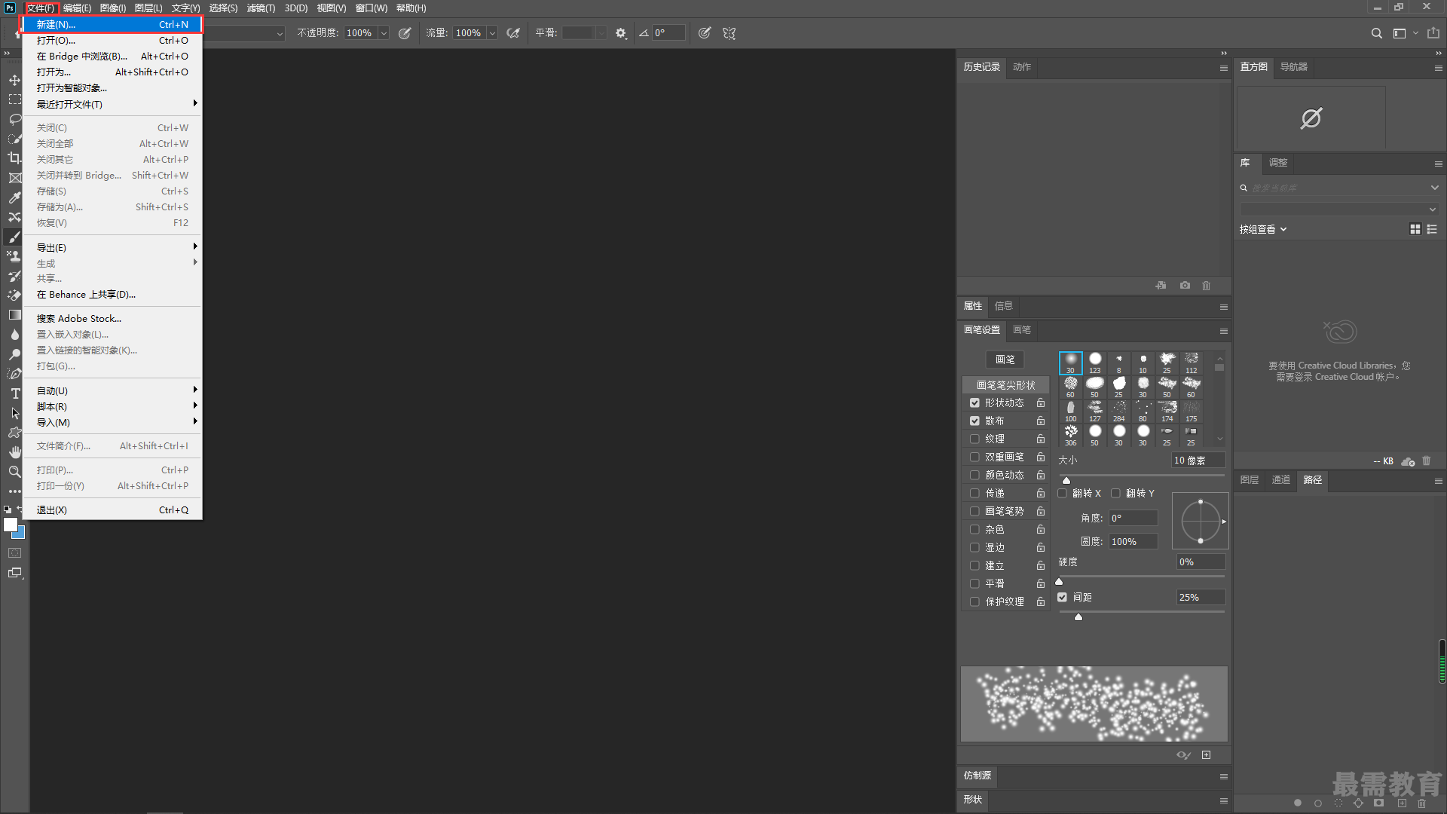Switch library to grid view icon
1447x814 pixels.
[x=1415, y=229]
